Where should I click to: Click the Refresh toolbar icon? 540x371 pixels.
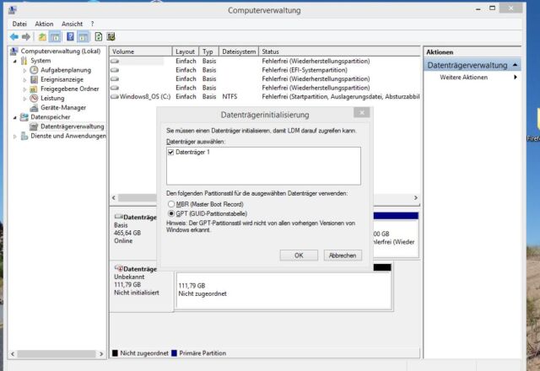pos(98,37)
